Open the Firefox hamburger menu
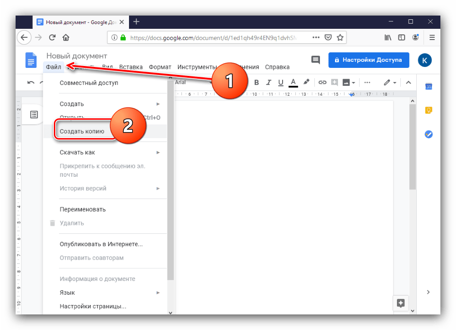The width and height of the screenshot is (456, 330). click(432, 37)
